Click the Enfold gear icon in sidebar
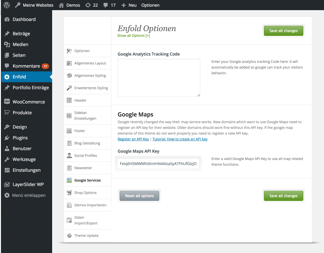Image resolution: width=324 pixels, height=253 pixels. point(7,77)
